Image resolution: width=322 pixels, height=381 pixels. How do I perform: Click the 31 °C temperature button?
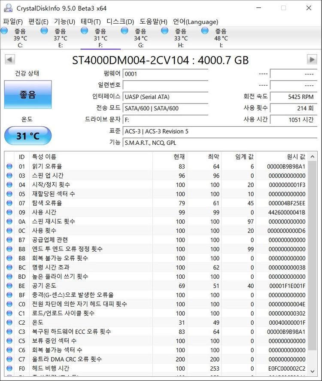(28, 136)
